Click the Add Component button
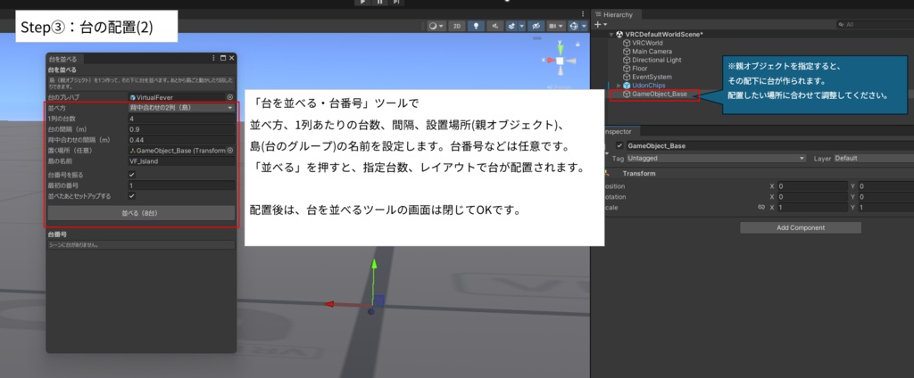The height and width of the screenshot is (378, 914). [x=801, y=227]
